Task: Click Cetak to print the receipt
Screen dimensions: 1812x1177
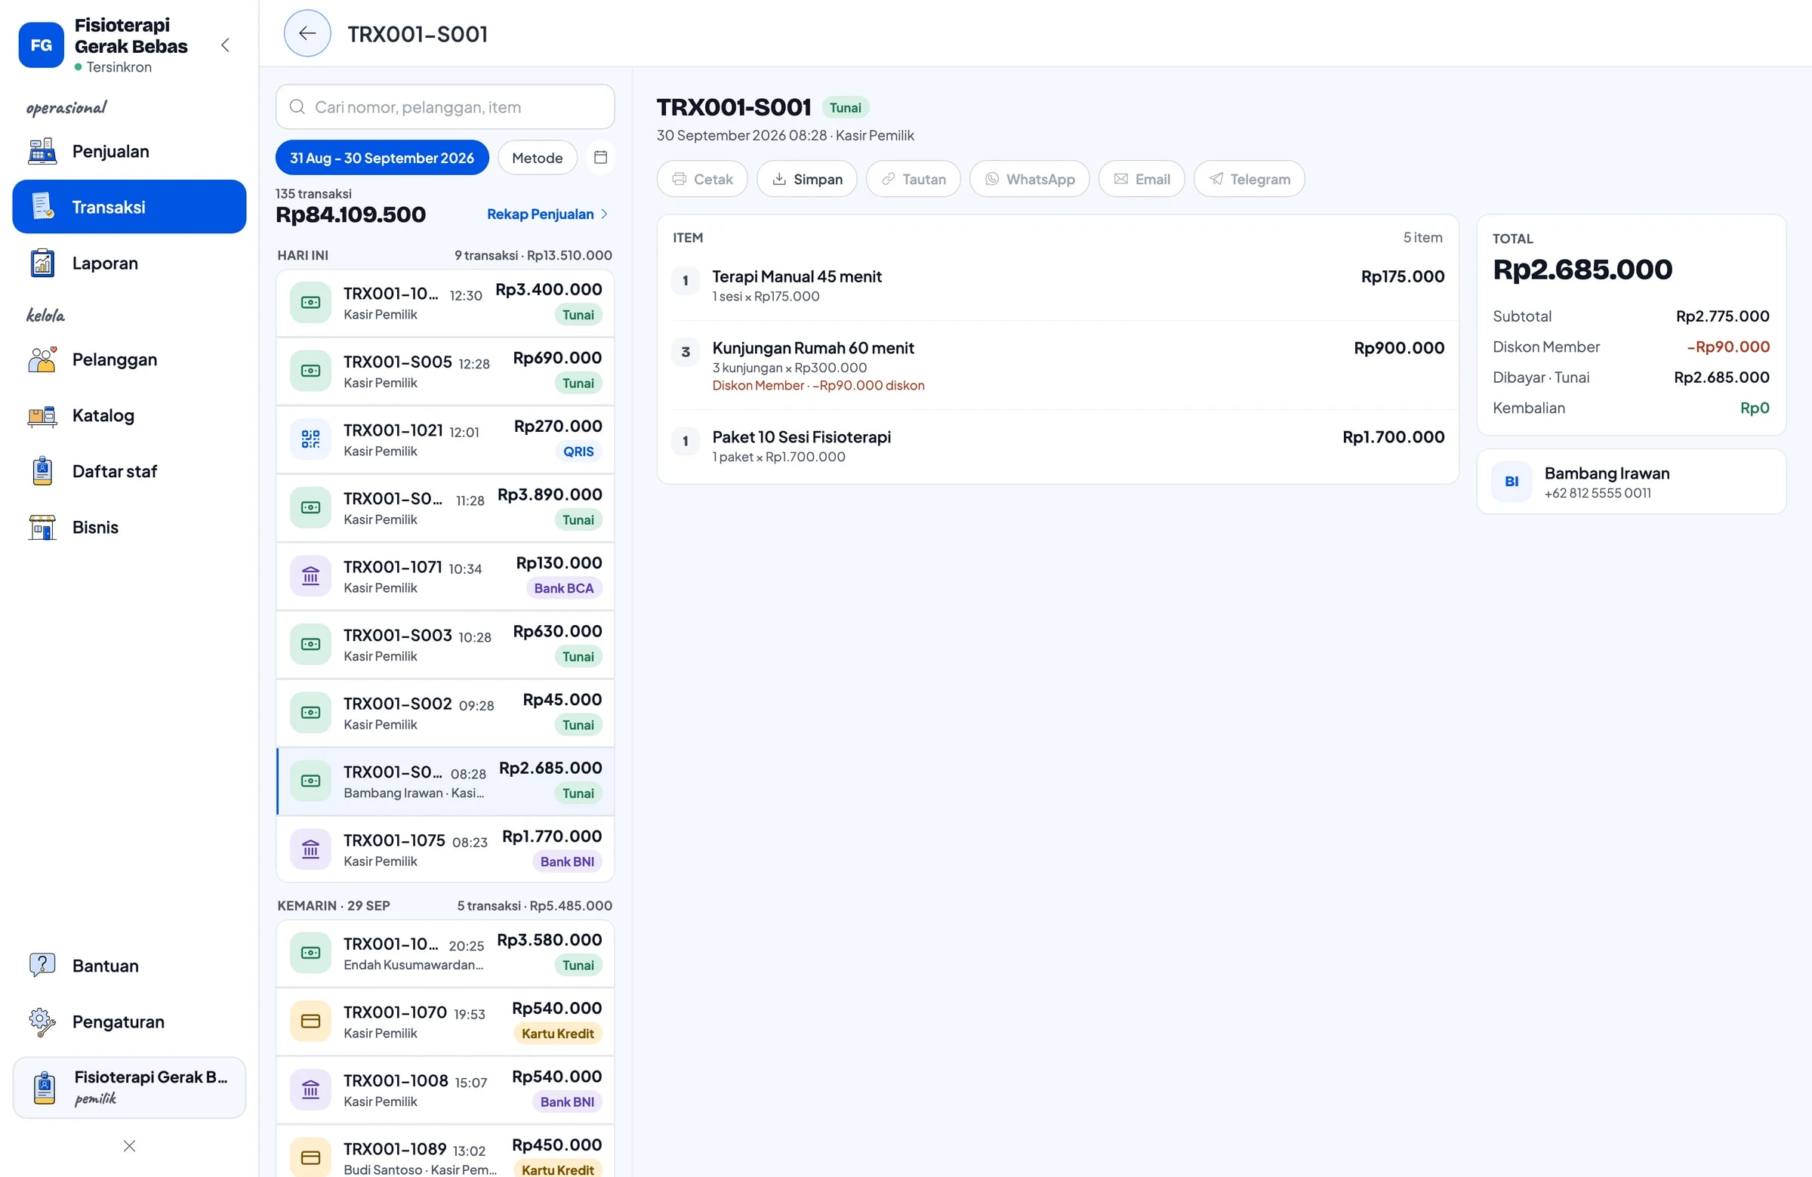Action: (x=702, y=179)
